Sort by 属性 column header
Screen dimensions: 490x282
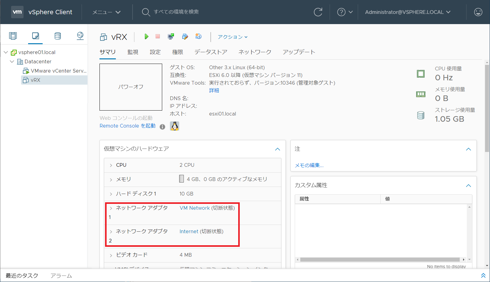coord(337,199)
